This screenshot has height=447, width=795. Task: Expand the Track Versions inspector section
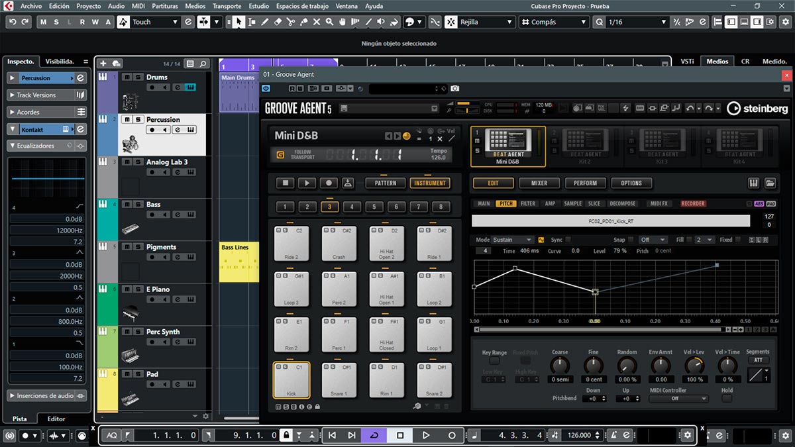pos(13,95)
